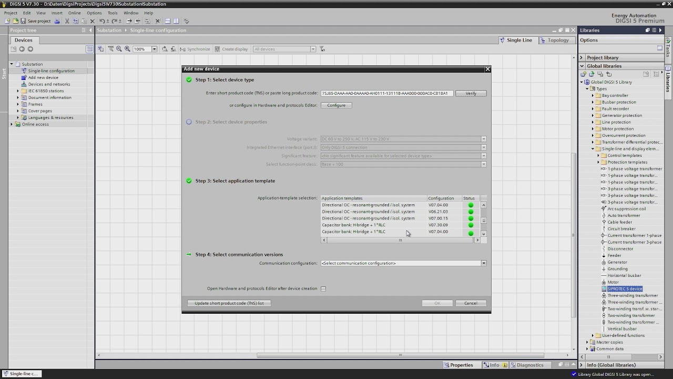Zoom in with the plus magnifier icon

(x=127, y=49)
